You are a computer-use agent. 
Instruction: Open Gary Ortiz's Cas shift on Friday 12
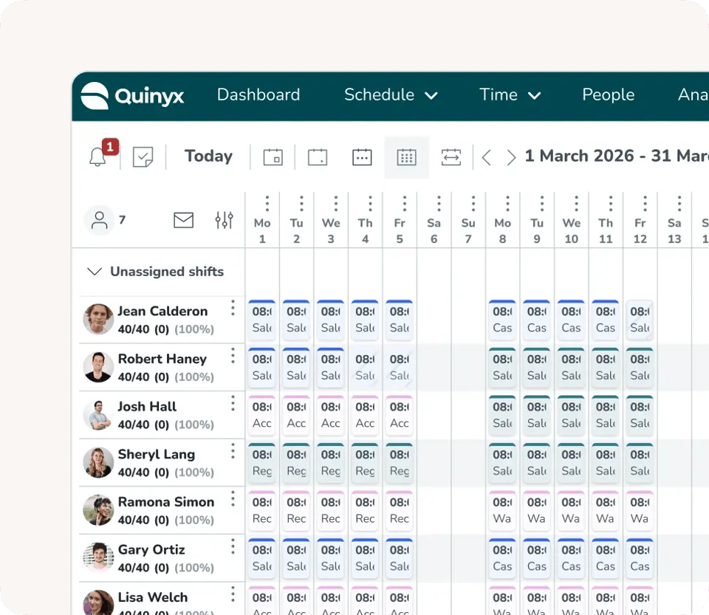point(640,558)
